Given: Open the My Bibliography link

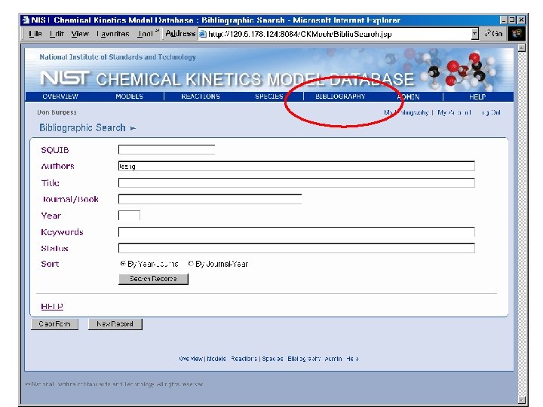Looking at the screenshot, I should pyautogui.click(x=406, y=112).
